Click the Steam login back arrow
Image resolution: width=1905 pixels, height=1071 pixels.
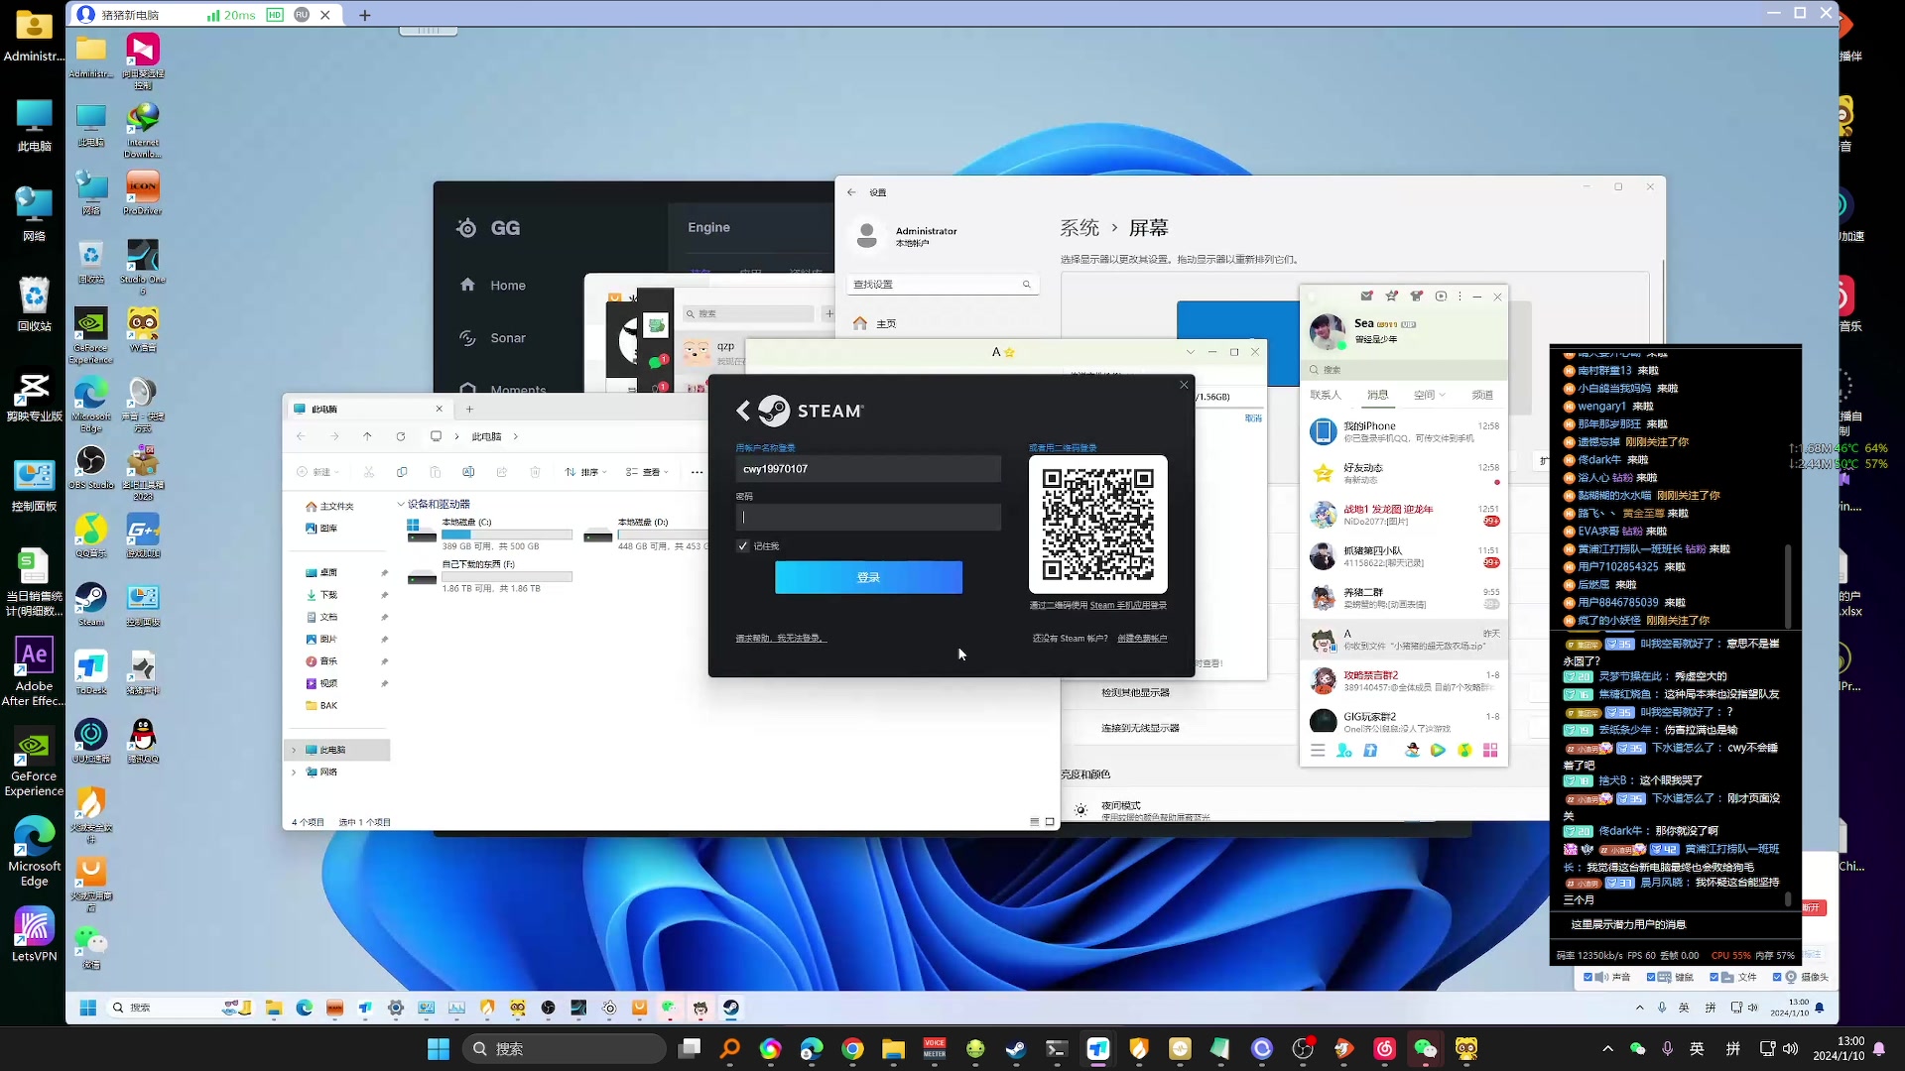[x=743, y=411]
